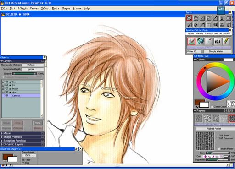Enable the Clone Color checkbox
Screen dimensions: 235x169
coord(212,107)
